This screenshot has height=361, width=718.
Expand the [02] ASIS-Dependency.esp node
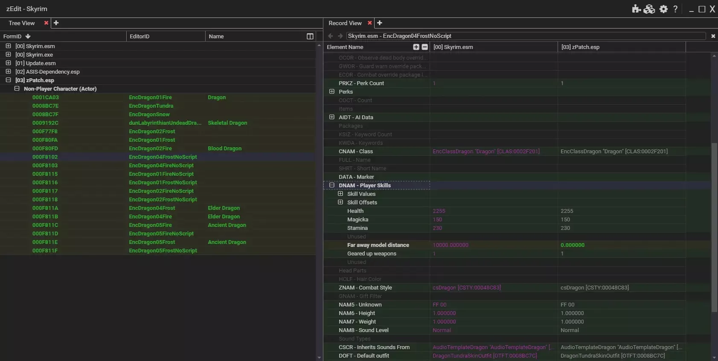pyautogui.click(x=8, y=72)
